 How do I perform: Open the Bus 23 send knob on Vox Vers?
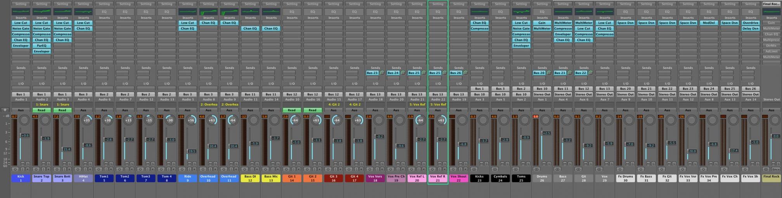pyautogui.click(x=382, y=73)
